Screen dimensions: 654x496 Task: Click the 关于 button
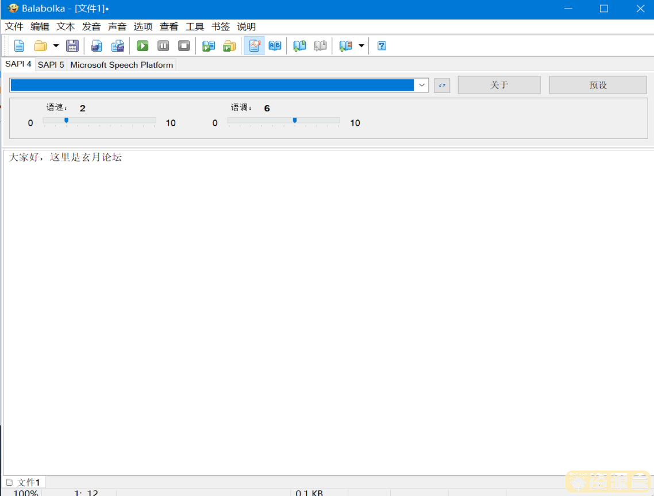(499, 85)
